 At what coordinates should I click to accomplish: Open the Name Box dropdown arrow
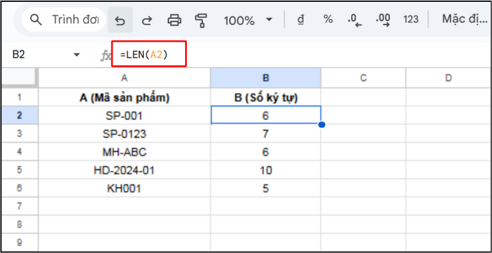[x=76, y=55]
